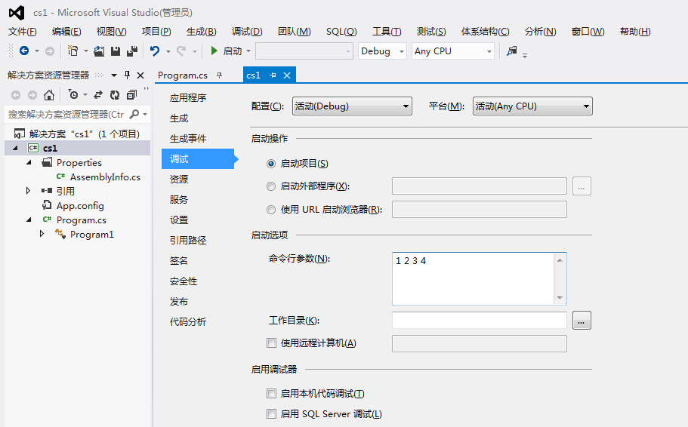Select the 启动项目 radio button
Image resolution: width=688 pixels, height=427 pixels.
271,164
